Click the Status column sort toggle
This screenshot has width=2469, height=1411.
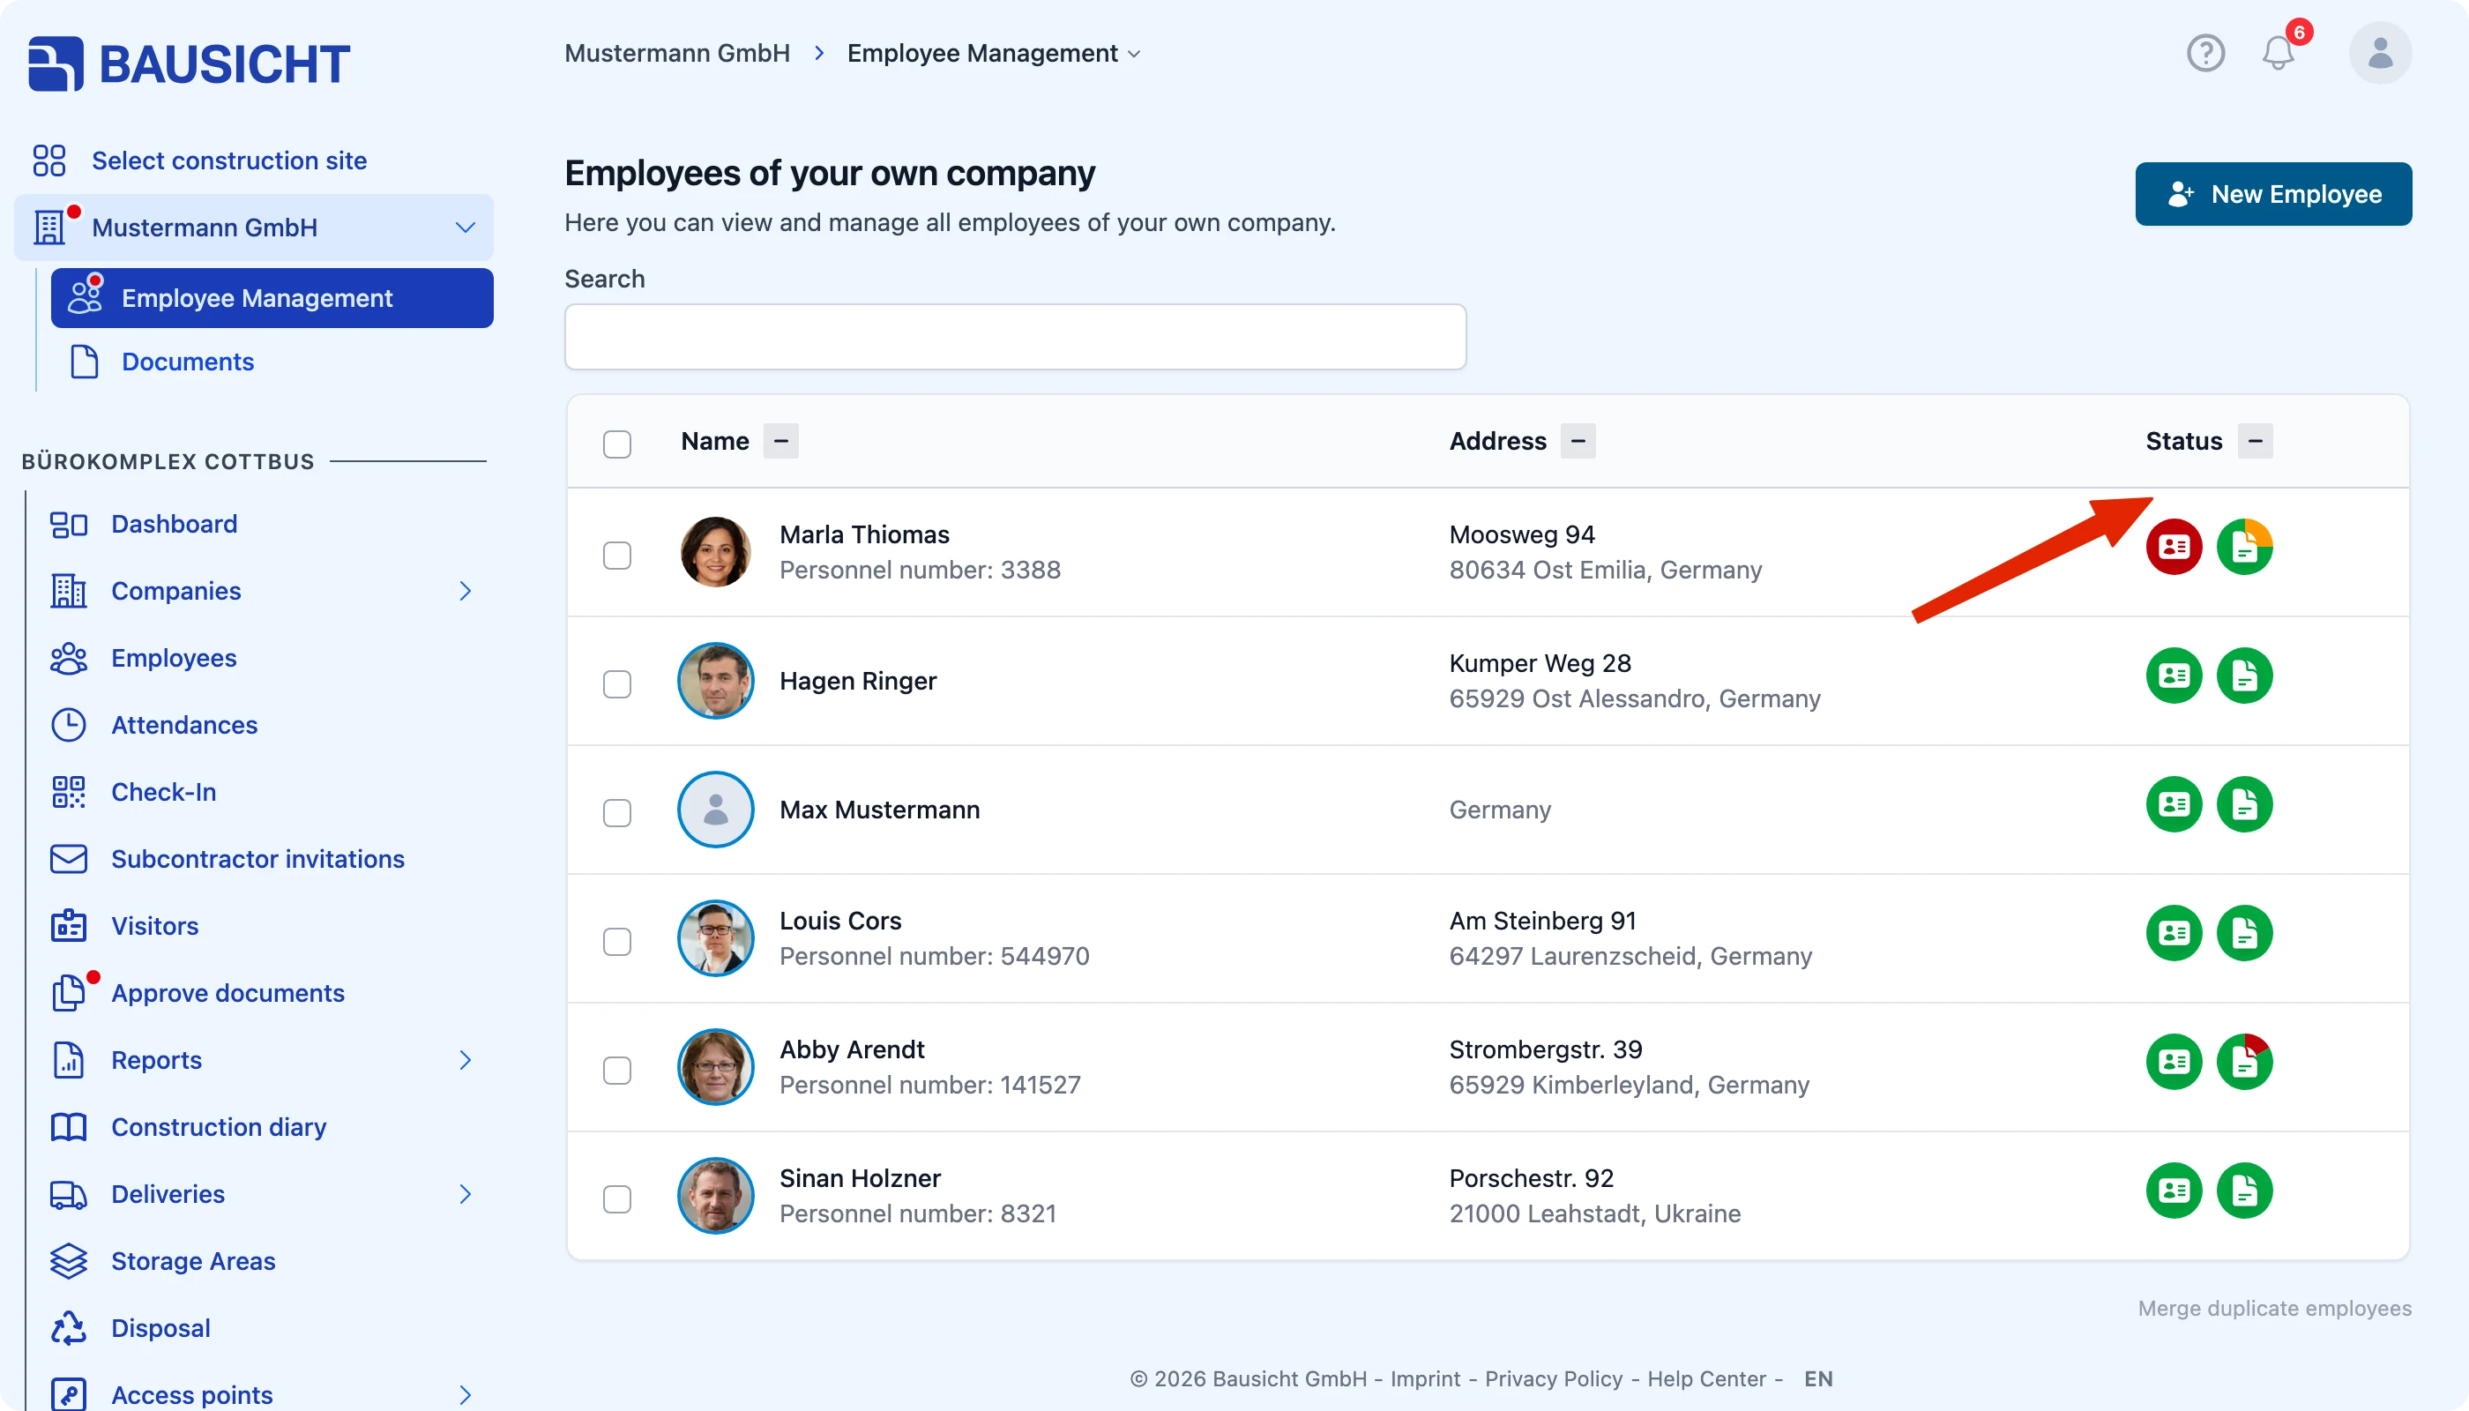point(2254,441)
